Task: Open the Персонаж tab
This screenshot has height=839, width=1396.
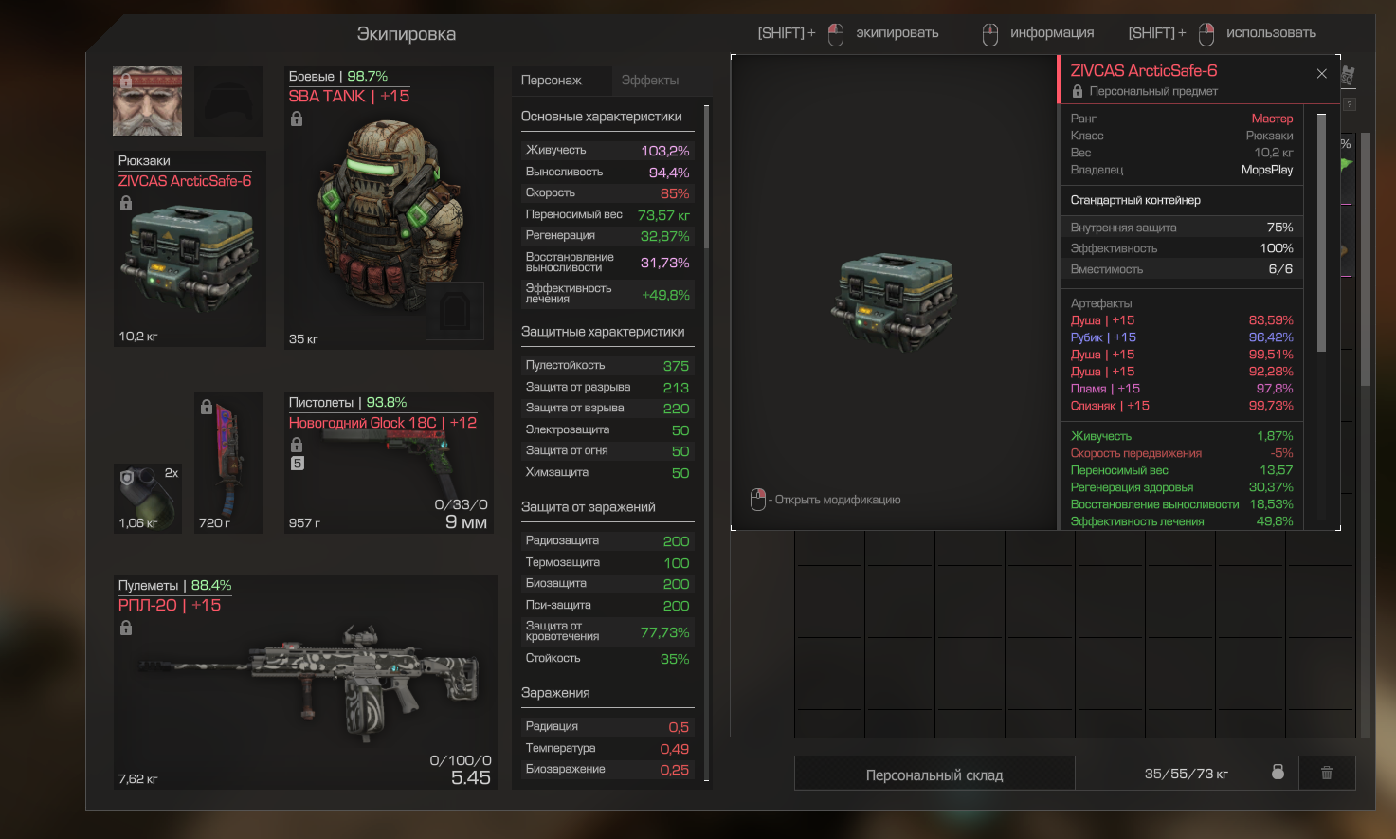Action: (552, 81)
